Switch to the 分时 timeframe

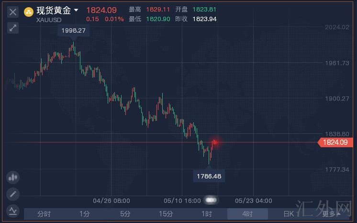44,214
